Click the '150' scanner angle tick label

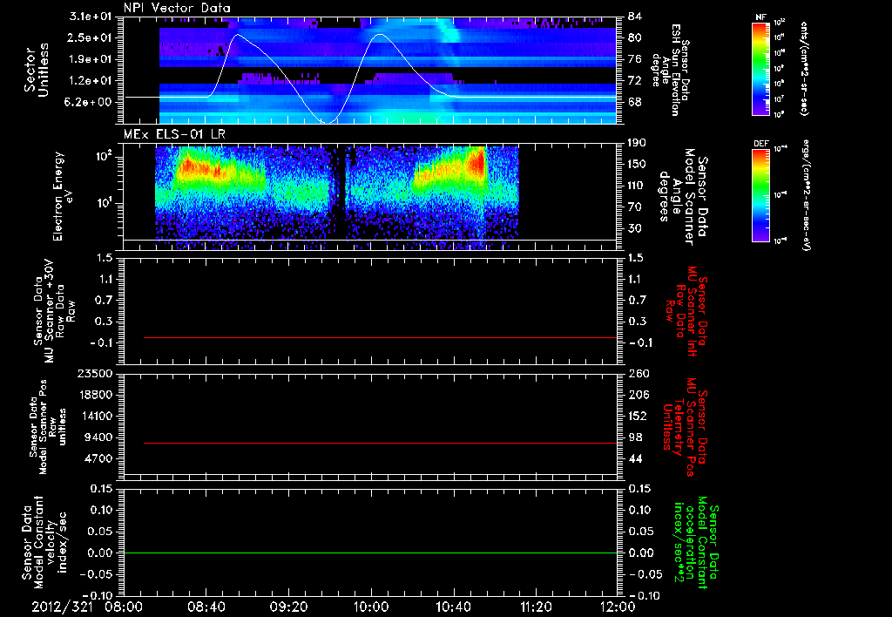pyautogui.click(x=637, y=164)
